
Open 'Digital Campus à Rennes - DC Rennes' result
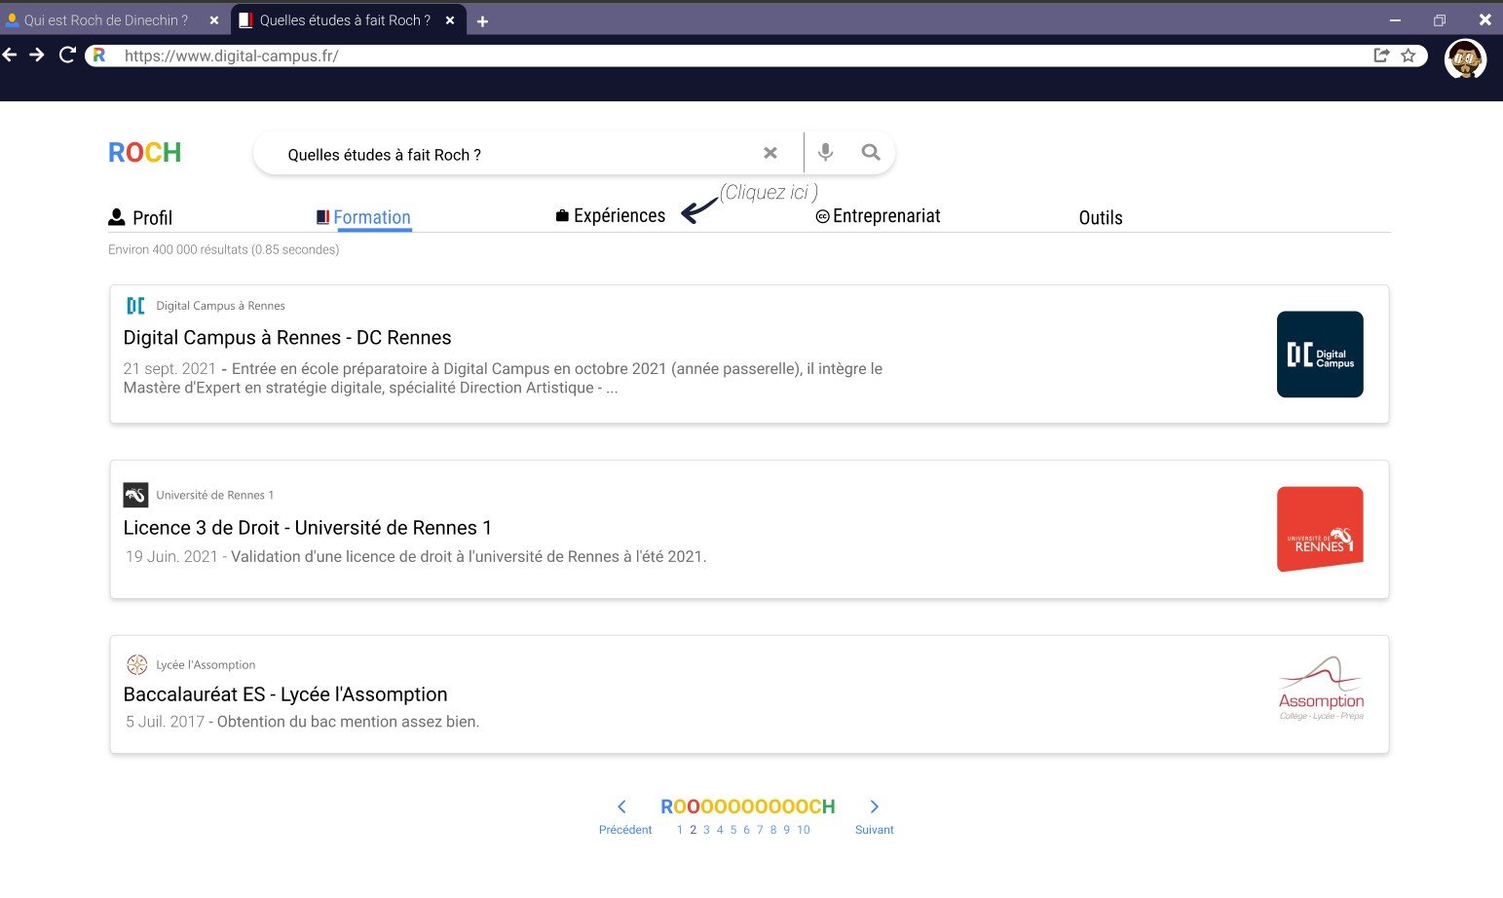[287, 338]
